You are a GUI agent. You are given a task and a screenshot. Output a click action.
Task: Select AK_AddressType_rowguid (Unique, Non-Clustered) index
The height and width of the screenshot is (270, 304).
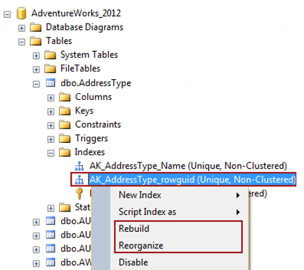point(192,180)
